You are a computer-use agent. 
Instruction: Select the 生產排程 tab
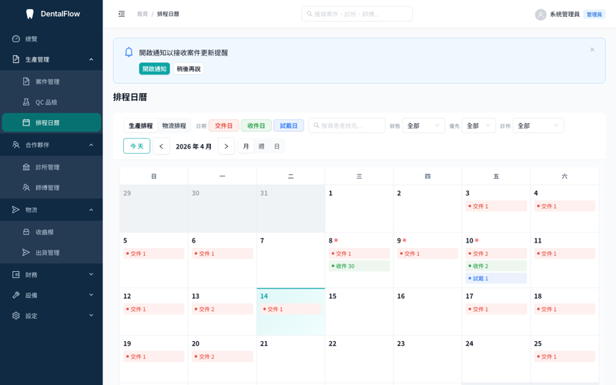pos(141,126)
